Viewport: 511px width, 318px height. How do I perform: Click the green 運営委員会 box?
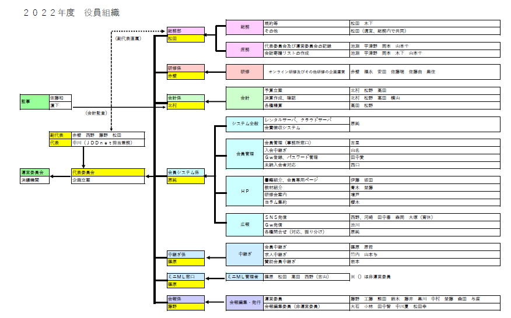[x=34, y=172]
